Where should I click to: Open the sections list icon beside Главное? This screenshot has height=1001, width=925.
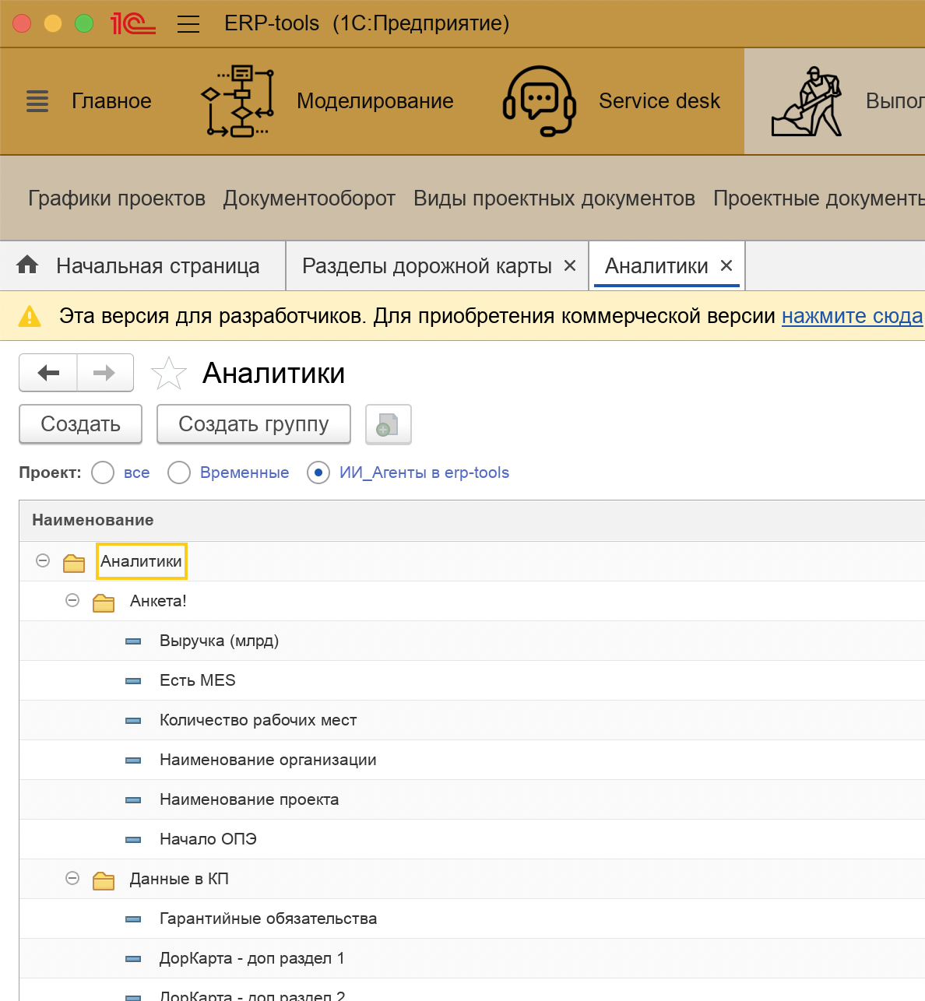pyautogui.click(x=37, y=101)
